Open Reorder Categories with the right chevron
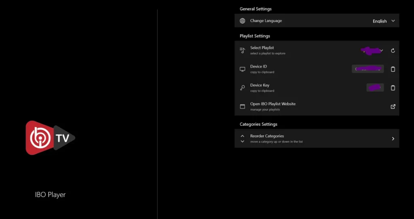This screenshot has width=414, height=219. pyautogui.click(x=393, y=138)
